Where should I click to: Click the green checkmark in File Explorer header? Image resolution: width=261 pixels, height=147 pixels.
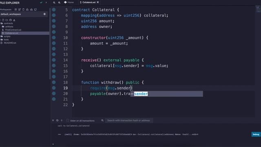(41, 2)
